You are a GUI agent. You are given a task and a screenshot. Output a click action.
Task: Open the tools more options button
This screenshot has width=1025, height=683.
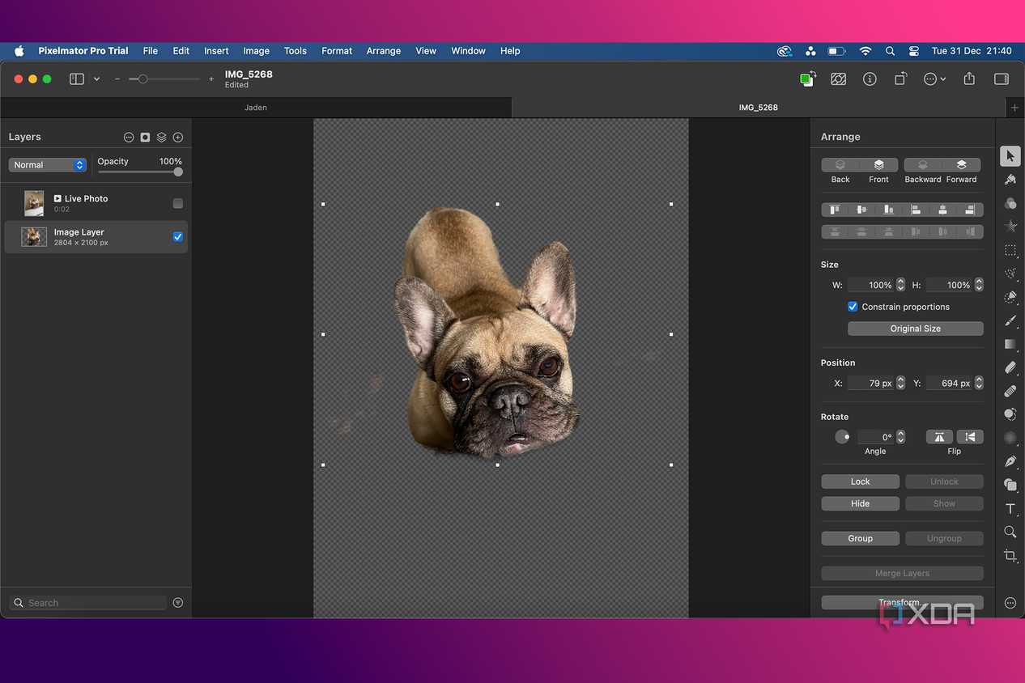click(1010, 603)
